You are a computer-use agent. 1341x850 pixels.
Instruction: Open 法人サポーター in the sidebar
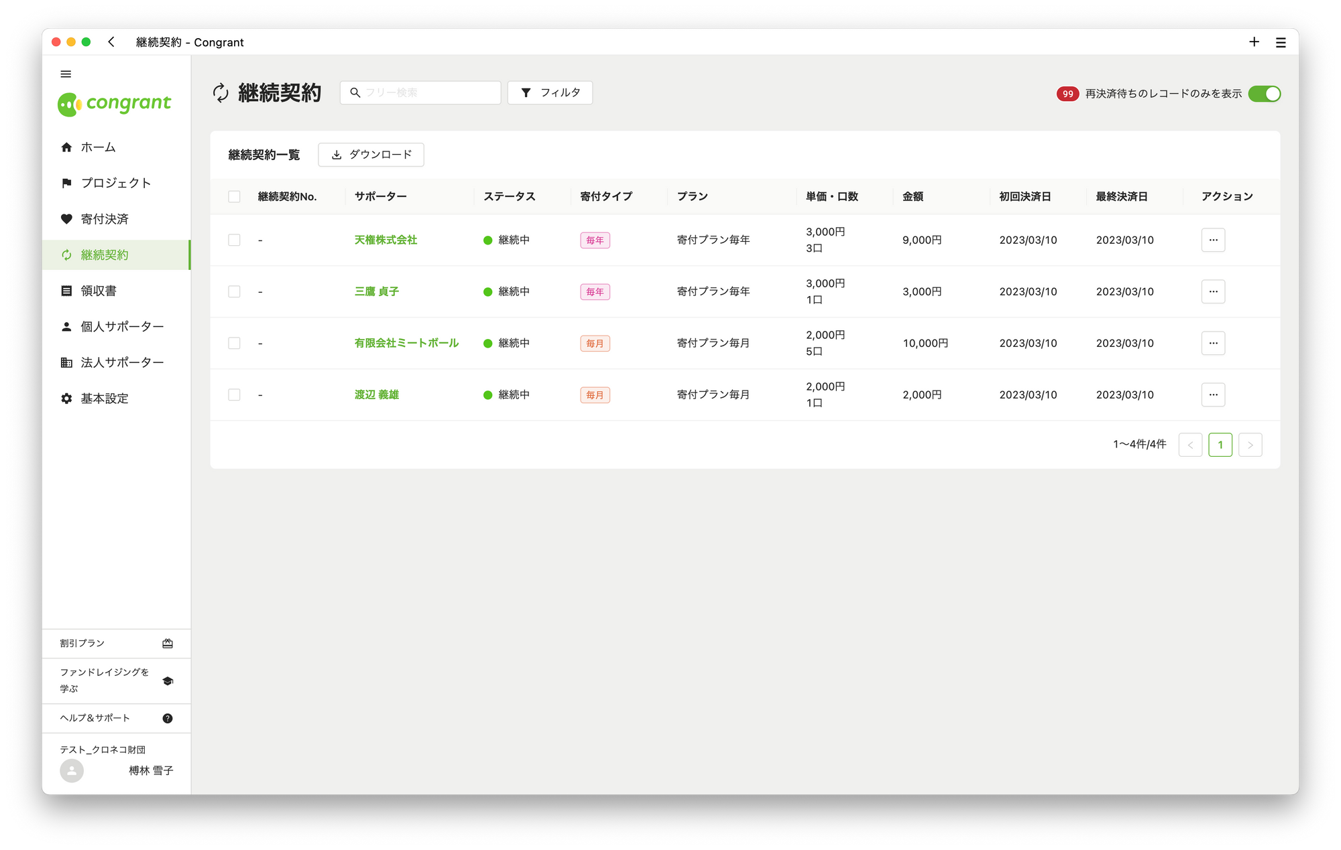pos(122,362)
